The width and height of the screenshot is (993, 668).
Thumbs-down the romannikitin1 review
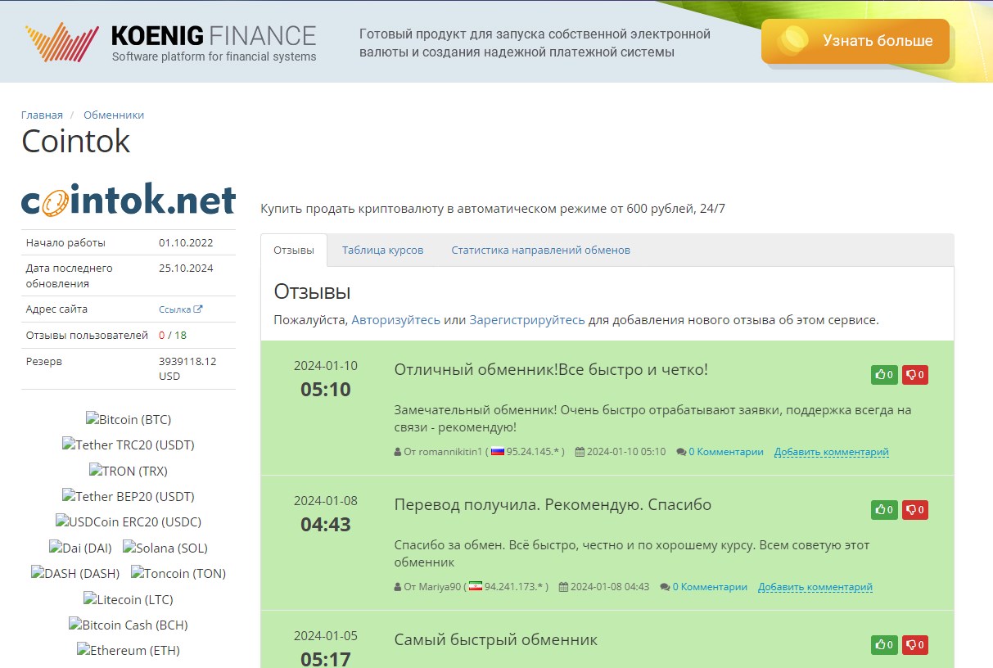click(x=915, y=375)
